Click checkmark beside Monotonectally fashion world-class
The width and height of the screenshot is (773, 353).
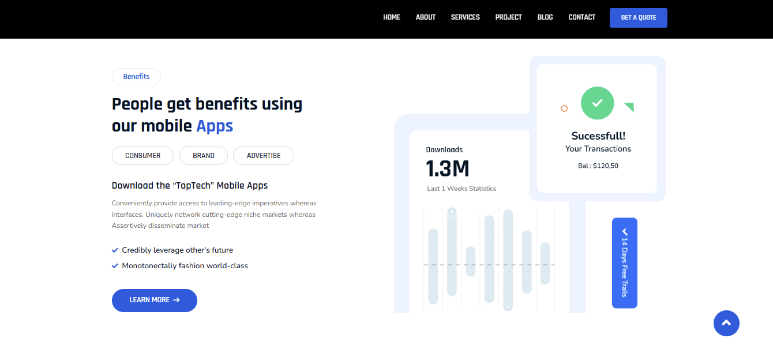pyautogui.click(x=115, y=266)
